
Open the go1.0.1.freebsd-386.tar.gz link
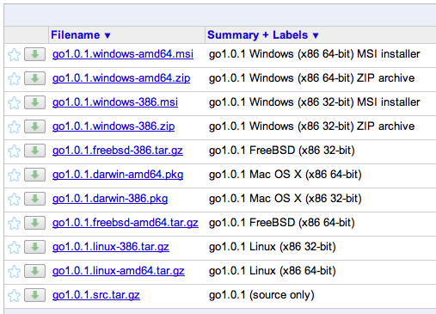point(118,151)
